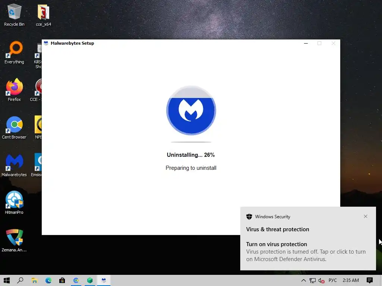382x286 pixels.
Task: Click the Malwarebytes Setup title bar icon
Action: coord(46,43)
